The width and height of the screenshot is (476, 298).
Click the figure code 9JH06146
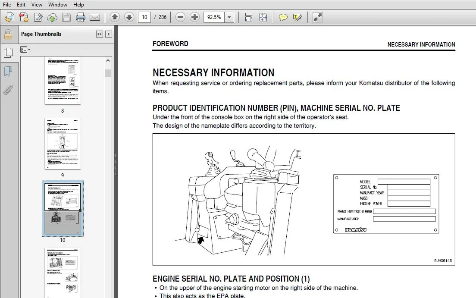pyautogui.click(x=443, y=260)
